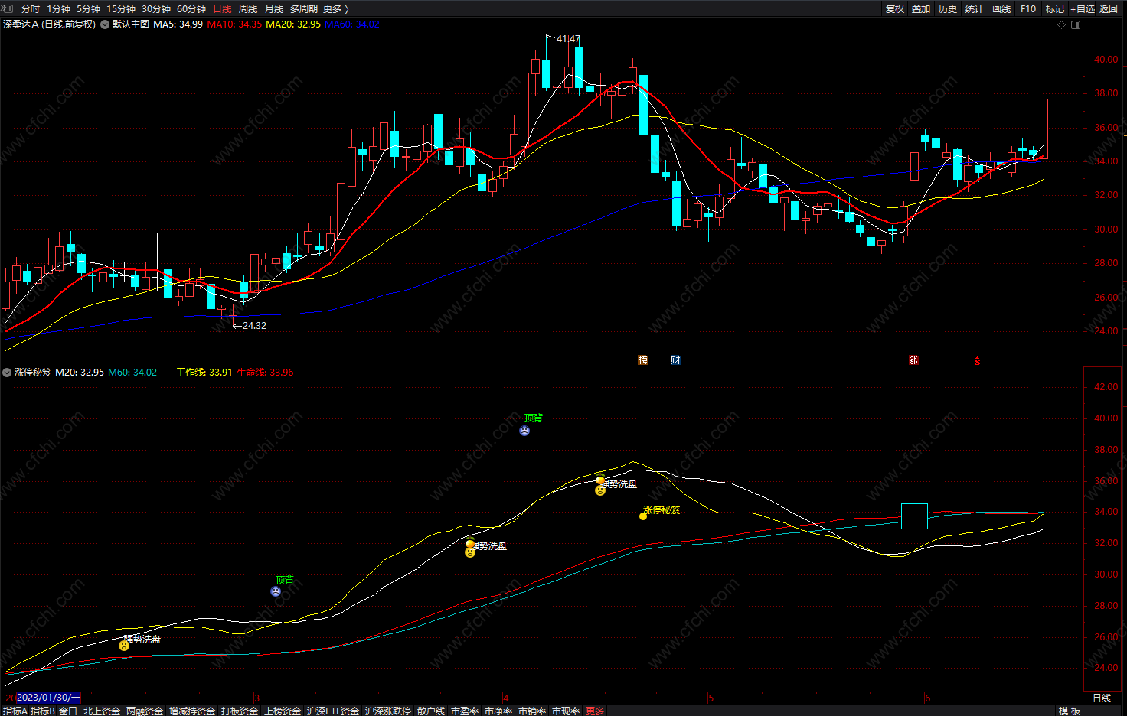Click the diamond icon above the price axis
Screen dimensions: 1127x716
1061,24
